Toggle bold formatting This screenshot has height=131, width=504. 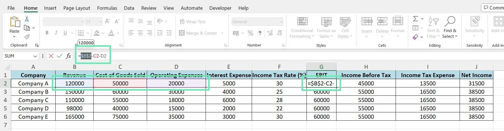pyautogui.click(x=47, y=33)
